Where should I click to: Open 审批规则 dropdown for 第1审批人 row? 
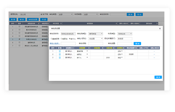[82, 51]
